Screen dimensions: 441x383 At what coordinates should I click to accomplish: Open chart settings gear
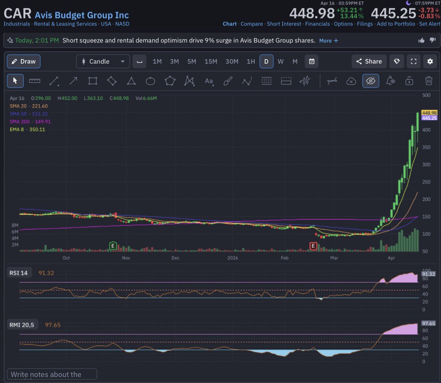(x=430, y=61)
